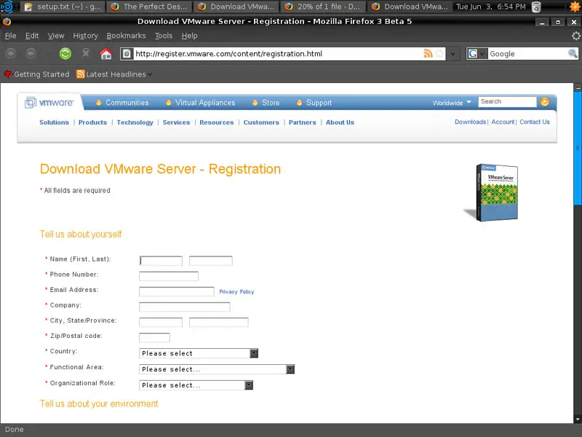Expand the Worldwide region dropdown
Viewport: 582px width, 437px height.
click(452, 103)
